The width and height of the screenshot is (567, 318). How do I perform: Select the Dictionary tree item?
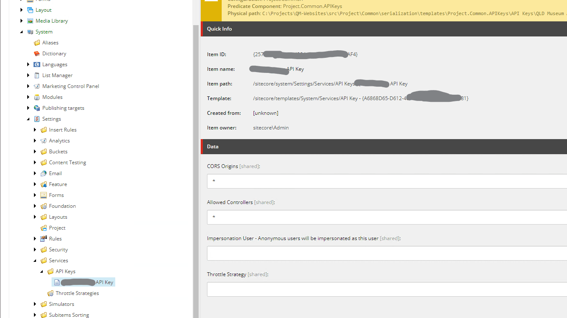pos(54,54)
